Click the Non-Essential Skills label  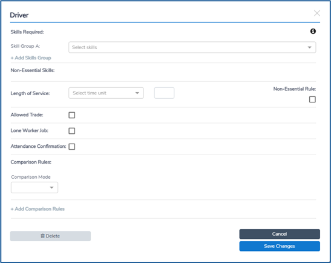[33, 70]
